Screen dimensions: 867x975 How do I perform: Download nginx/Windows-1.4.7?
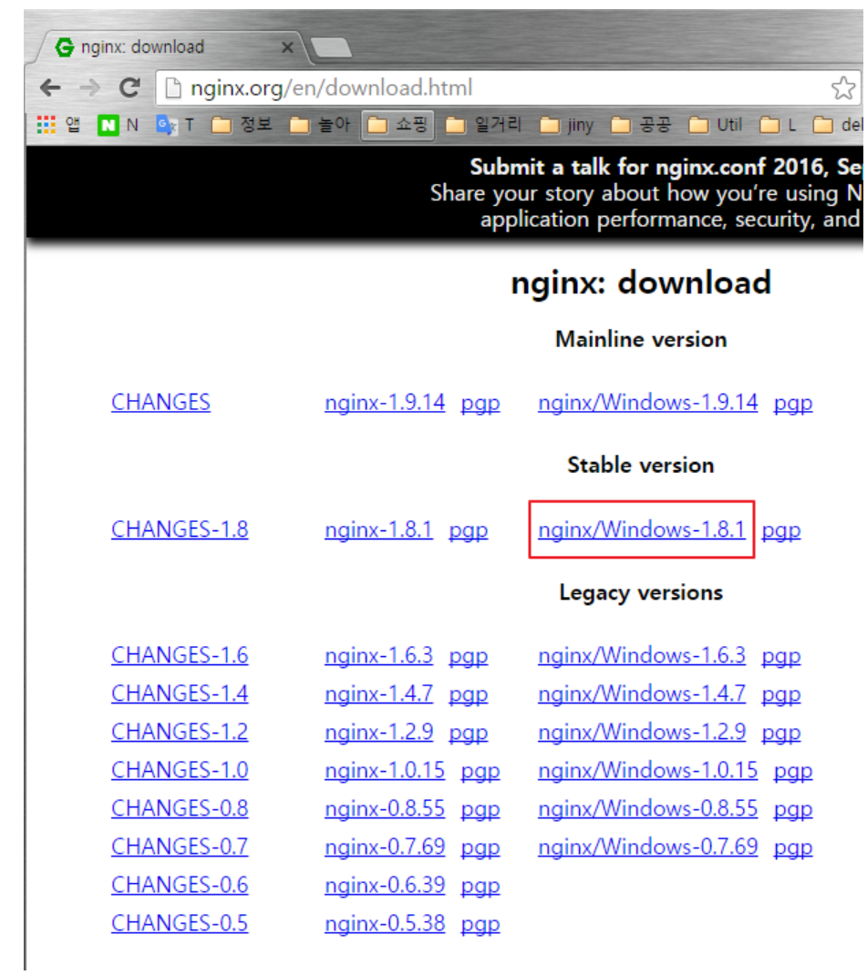pos(642,694)
